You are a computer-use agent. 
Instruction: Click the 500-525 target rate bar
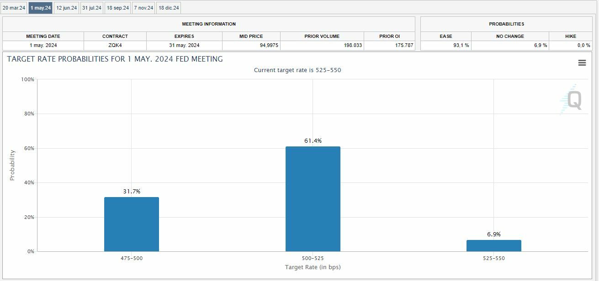click(313, 199)
